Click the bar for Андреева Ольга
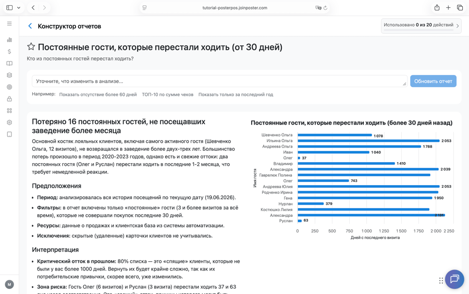 (x=359, y=146)
